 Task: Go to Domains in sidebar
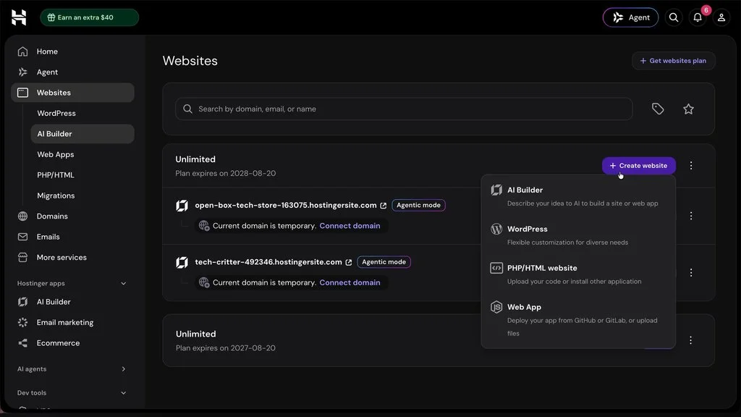coord(73,216)
